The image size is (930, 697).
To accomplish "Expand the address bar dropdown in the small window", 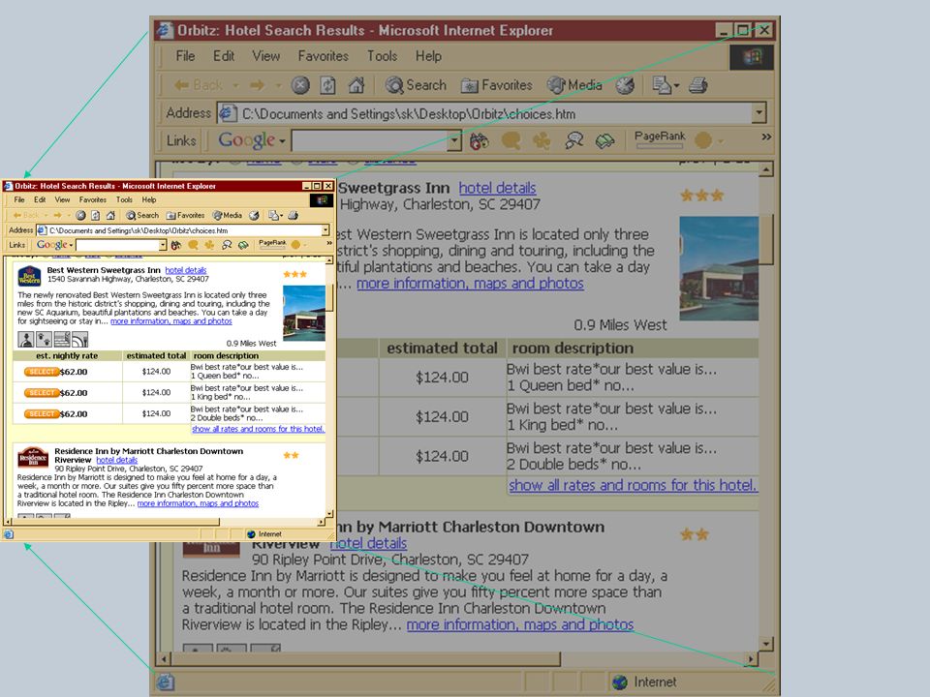I will click(325, 230).
